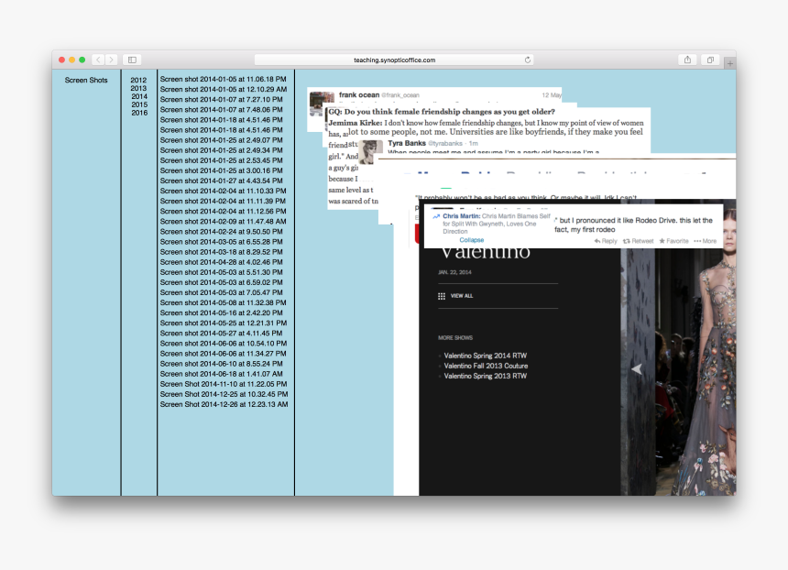
Task: Go back using the browser back arrow
Action: 99,59
